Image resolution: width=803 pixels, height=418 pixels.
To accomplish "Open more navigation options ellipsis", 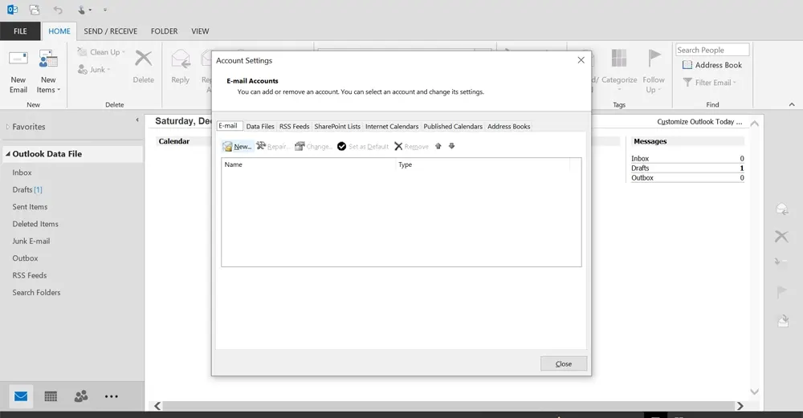I will click(x=111, y=396).
